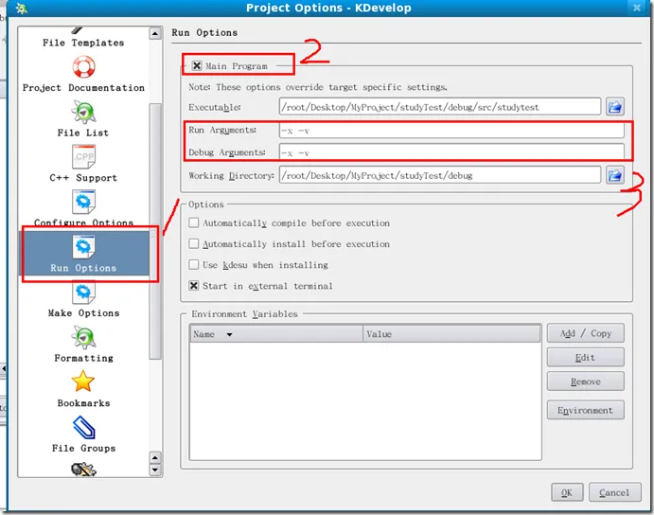Viewport: 654px width, 515px height.
Task: Open the C++ Support page icon
Action: pos(84,157)
